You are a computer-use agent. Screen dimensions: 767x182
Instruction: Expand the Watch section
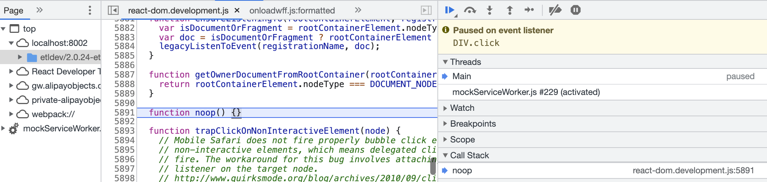[x=445, y=108]
